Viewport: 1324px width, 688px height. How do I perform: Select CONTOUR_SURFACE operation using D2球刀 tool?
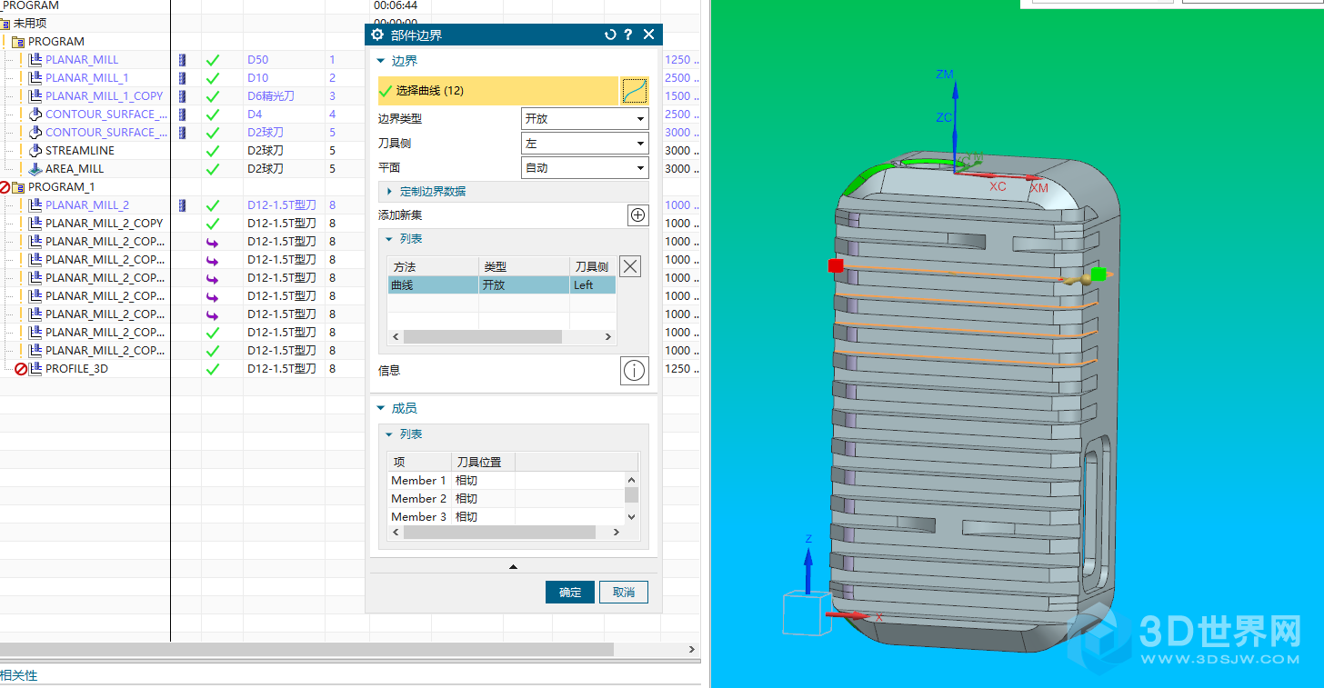click(x=106, y=132)
